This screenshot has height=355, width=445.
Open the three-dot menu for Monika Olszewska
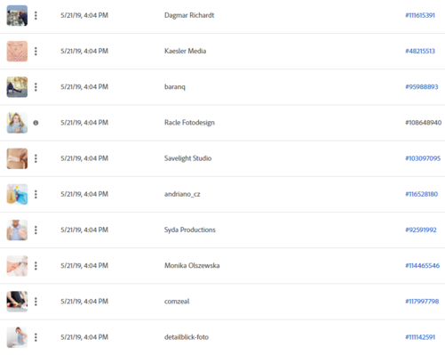point(36,266)
